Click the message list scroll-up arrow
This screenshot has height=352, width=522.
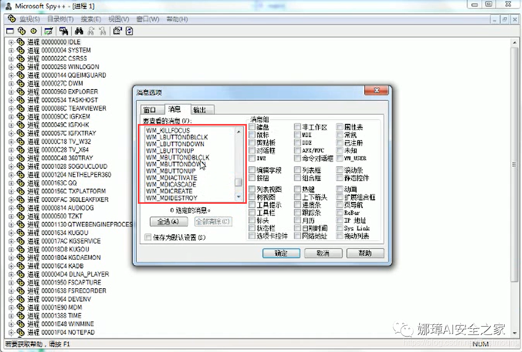(x=238, y=132)
